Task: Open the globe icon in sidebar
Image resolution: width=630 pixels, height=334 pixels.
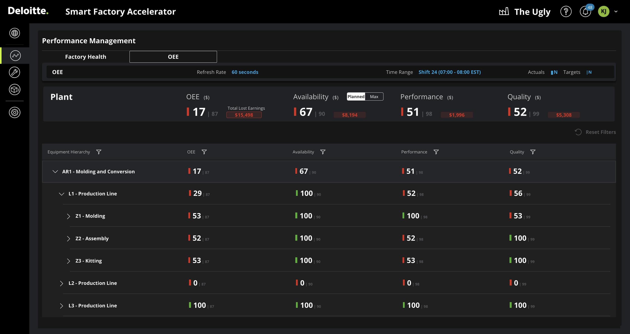Action: pos(15,33)
